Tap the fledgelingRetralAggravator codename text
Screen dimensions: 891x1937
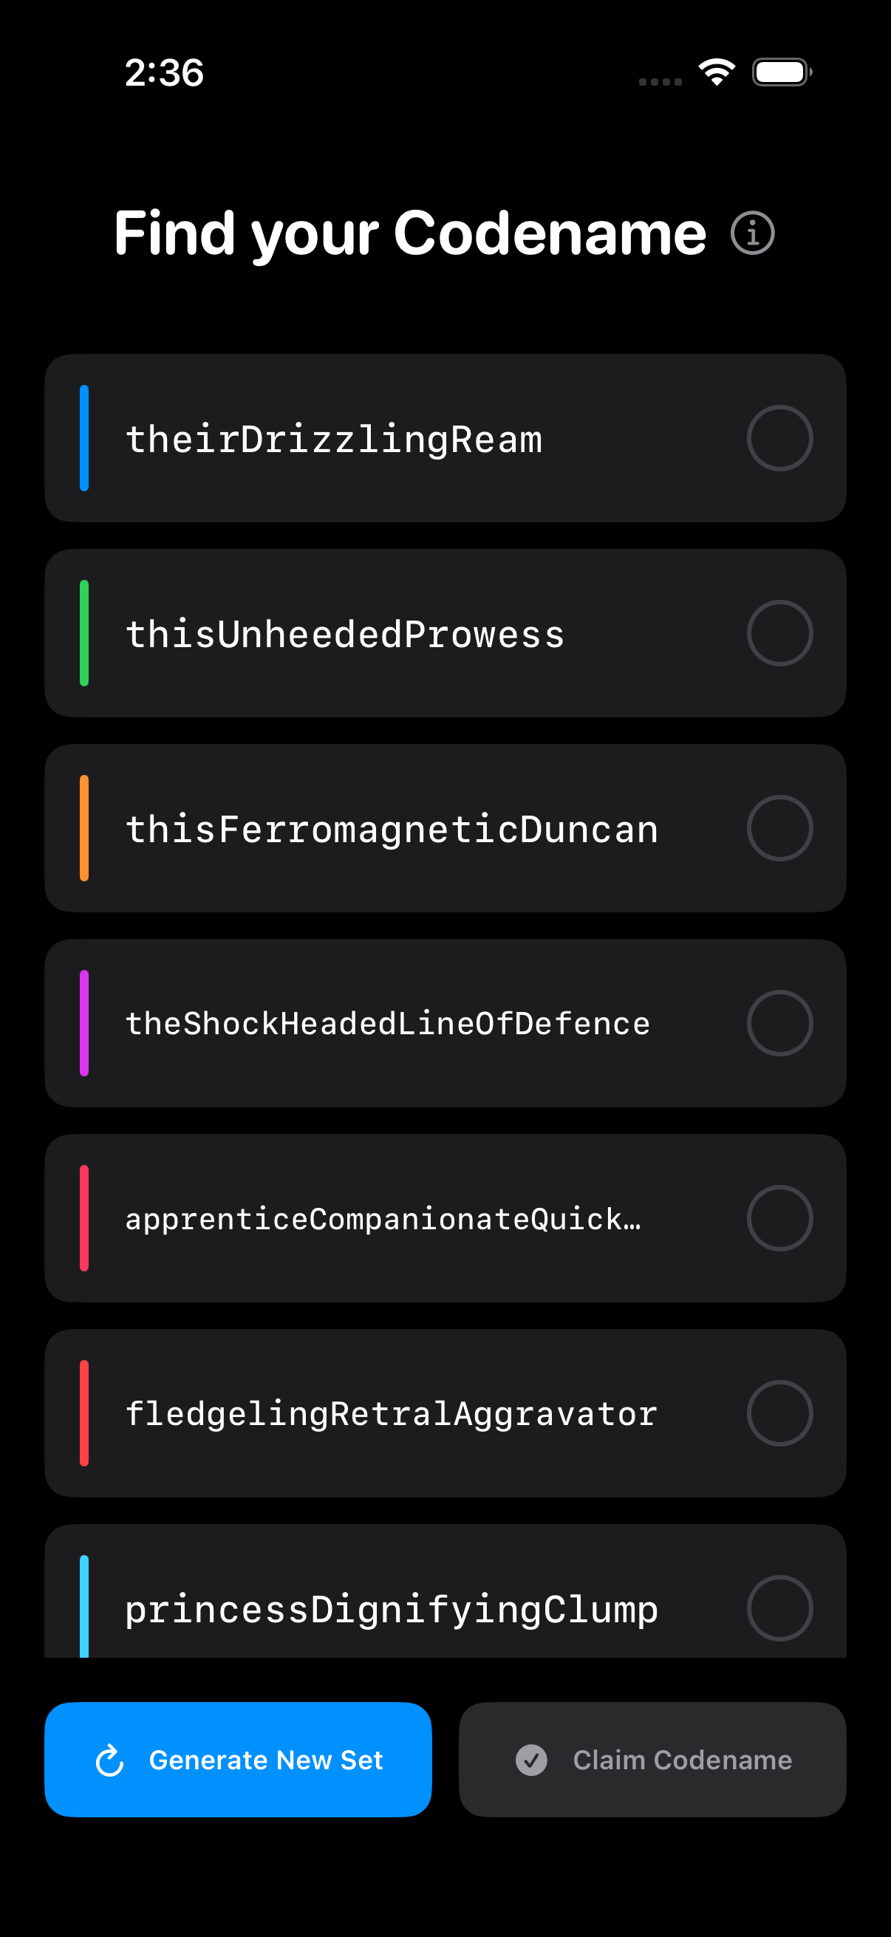tap(391, 1414)
